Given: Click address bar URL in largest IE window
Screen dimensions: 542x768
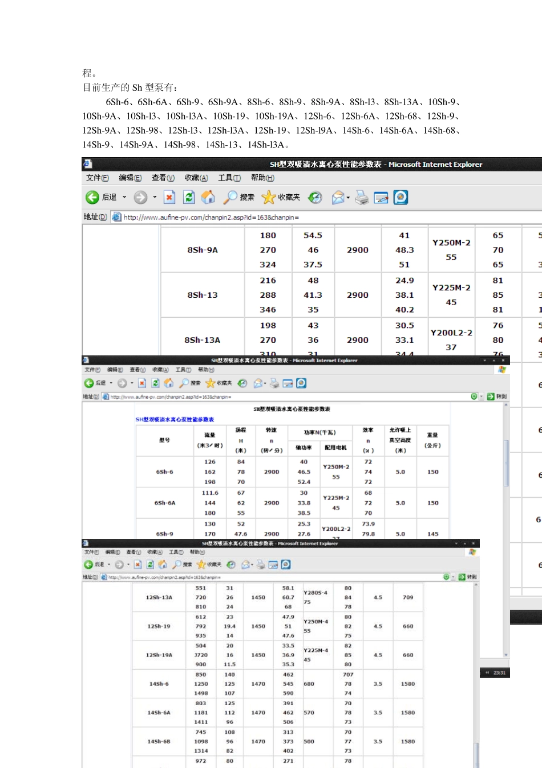Looking at the screenshot, I should pos(211,217).
